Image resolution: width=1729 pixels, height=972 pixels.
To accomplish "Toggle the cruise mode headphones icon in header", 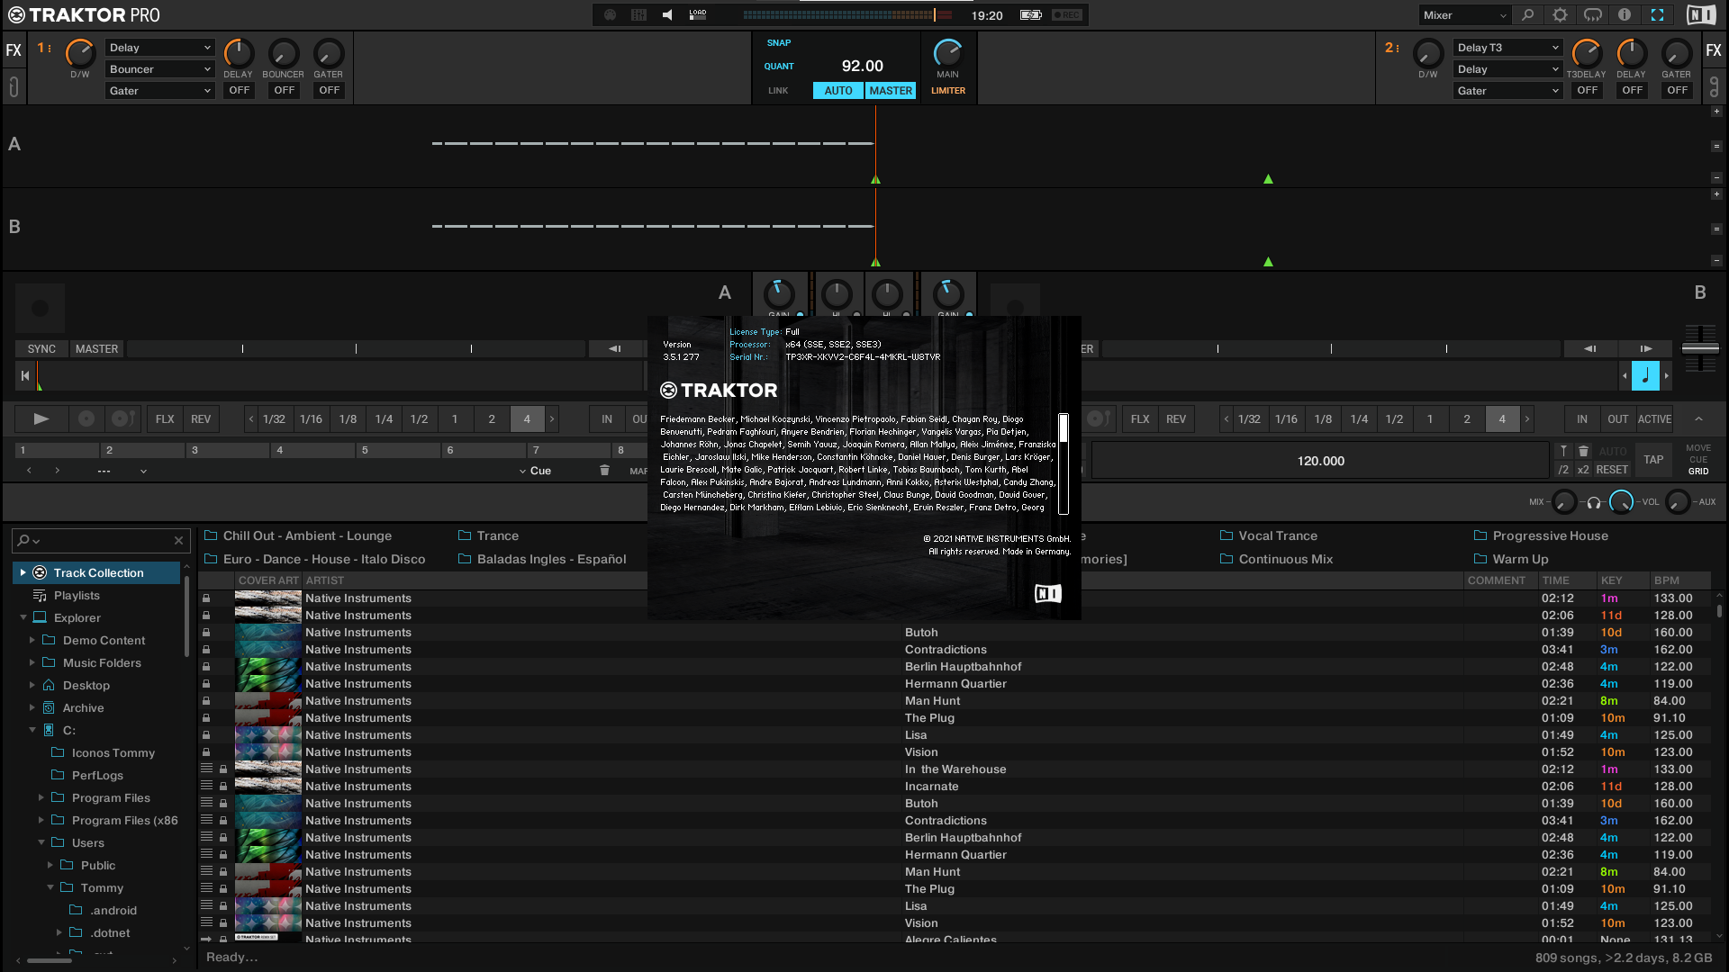I will (x=1593, y=15).
